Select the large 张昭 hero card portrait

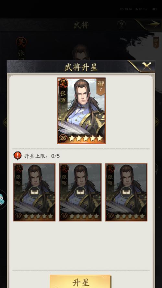pos(81,111)
